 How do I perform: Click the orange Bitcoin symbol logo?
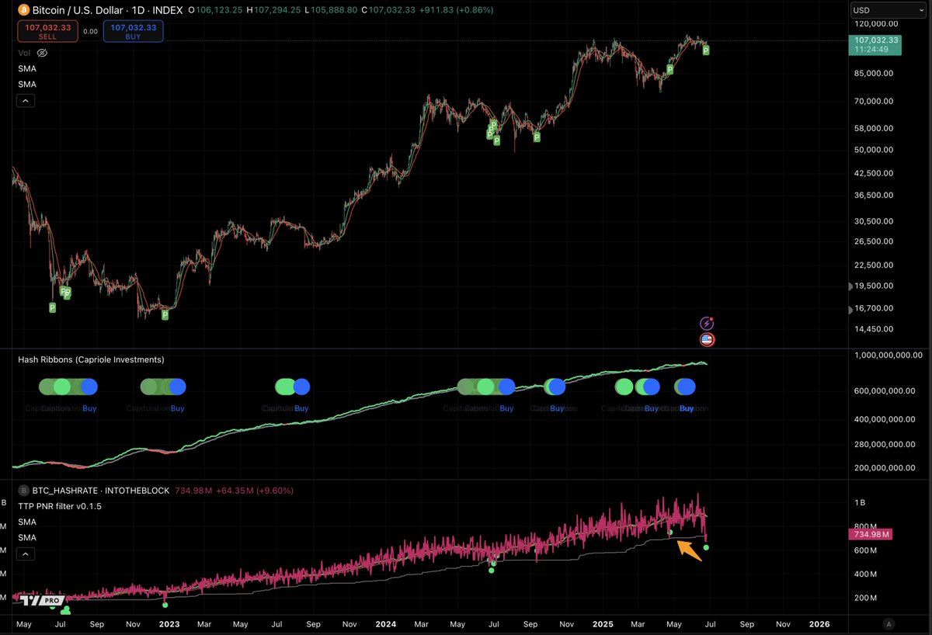(x=23, y=11)
